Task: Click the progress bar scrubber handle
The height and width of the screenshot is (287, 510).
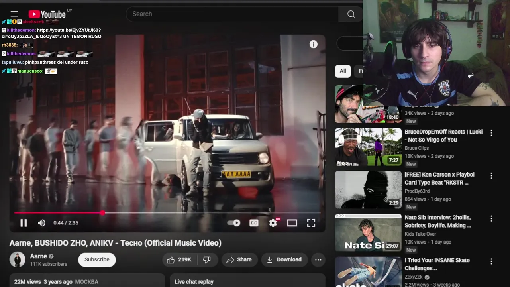Action: pyautogui.click(x=102, y=213)
